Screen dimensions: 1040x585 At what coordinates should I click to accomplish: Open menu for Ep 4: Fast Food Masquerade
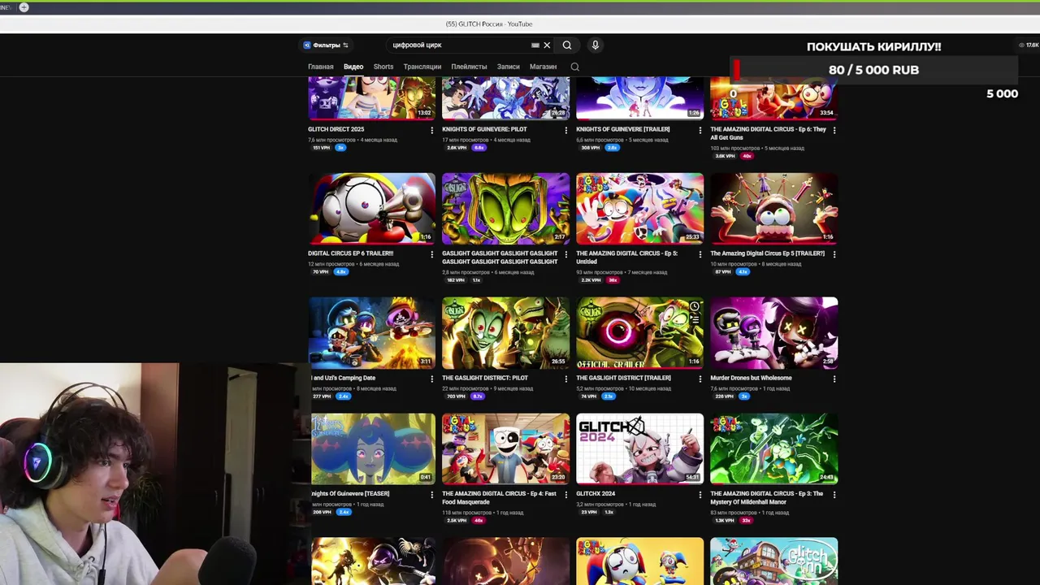pos(566,495)
